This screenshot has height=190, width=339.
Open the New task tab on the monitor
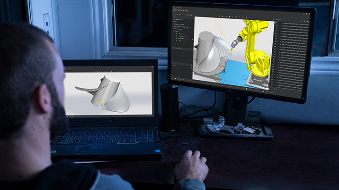click(186, 10)
